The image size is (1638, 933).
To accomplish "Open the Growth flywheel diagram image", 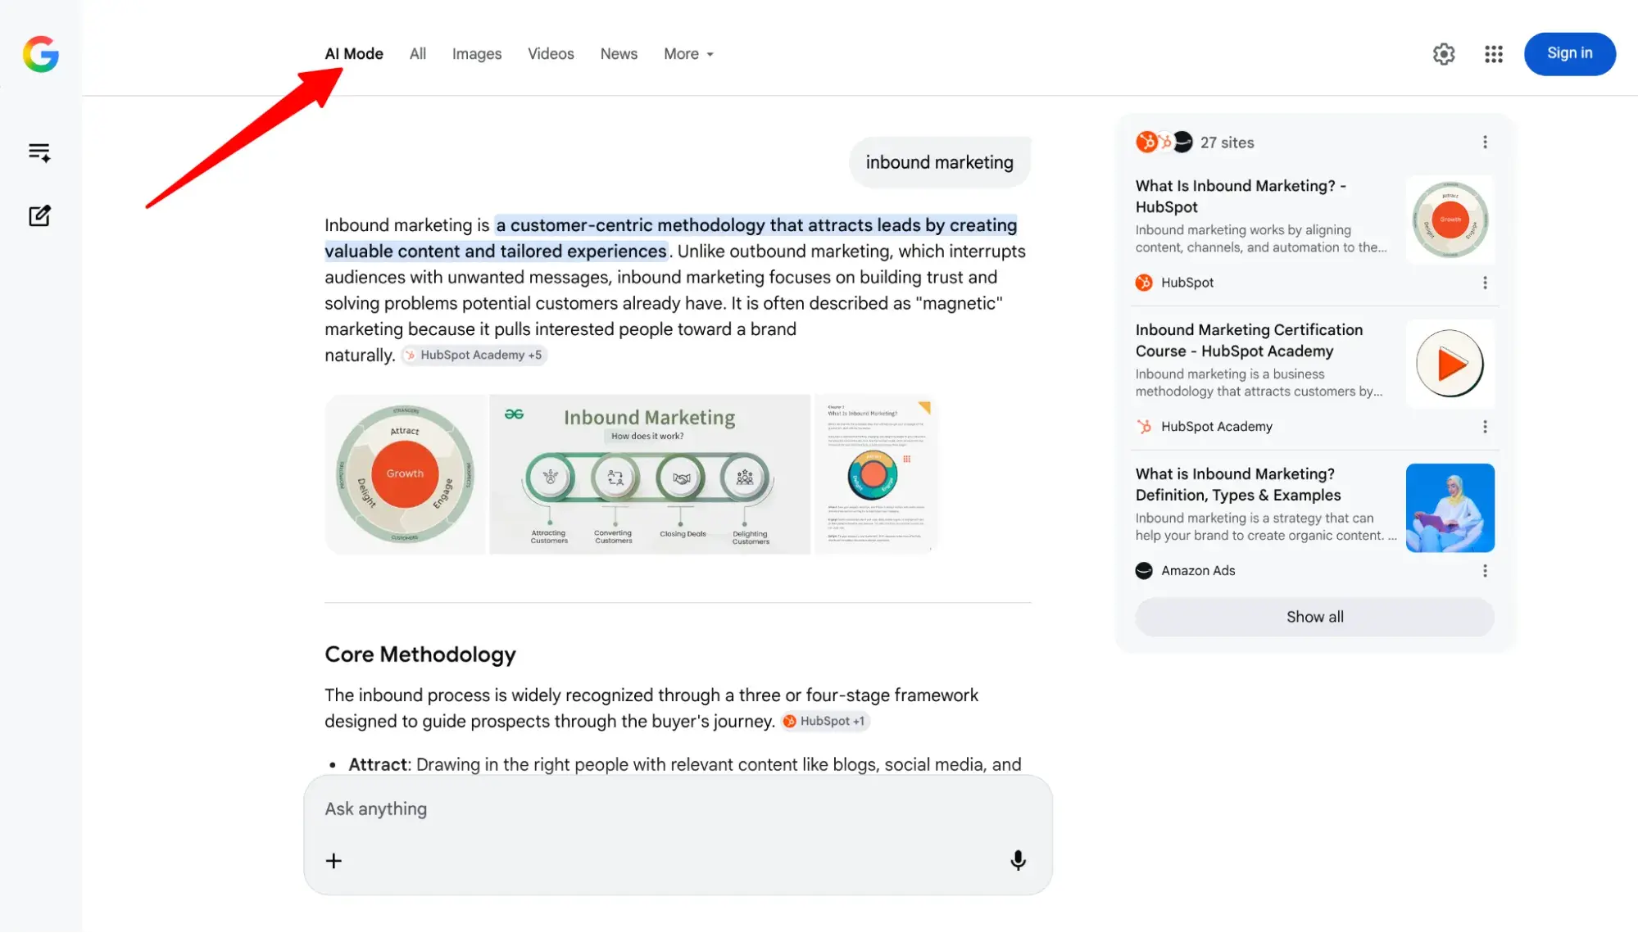I will [405, 474].
